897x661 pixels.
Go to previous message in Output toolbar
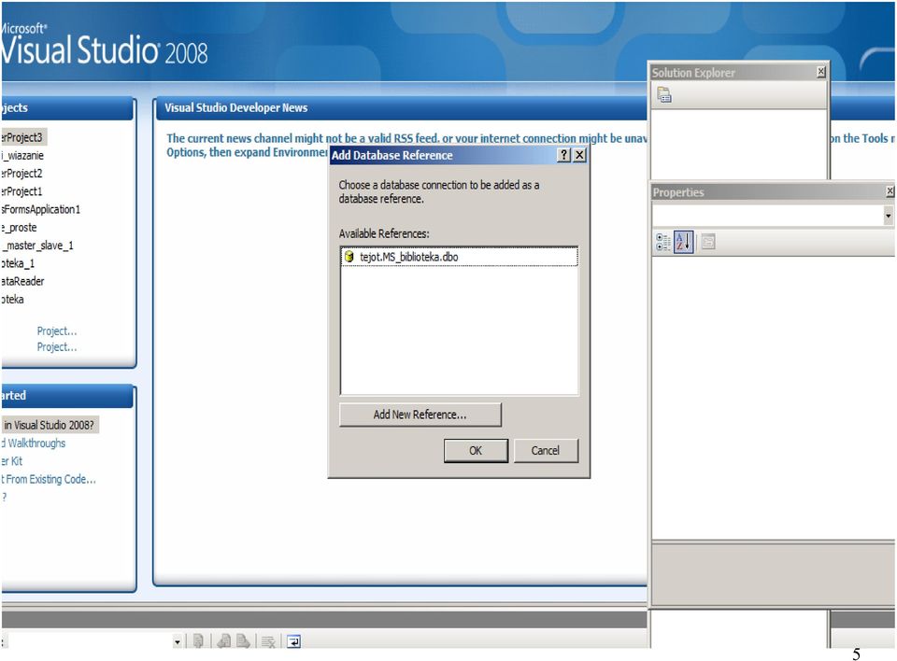coord(223,641)
